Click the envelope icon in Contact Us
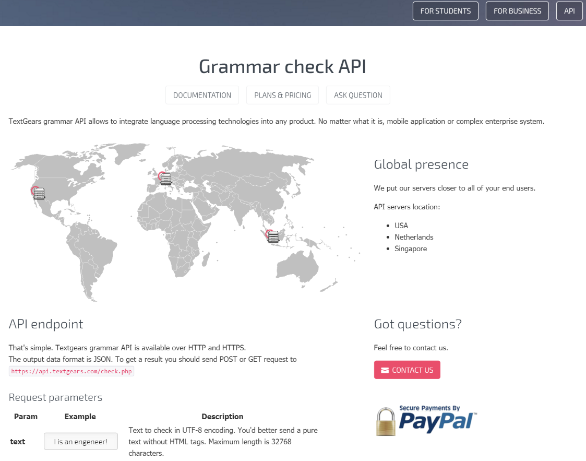The width and height of the screenshot is (586, 461). tap(385, 370)
